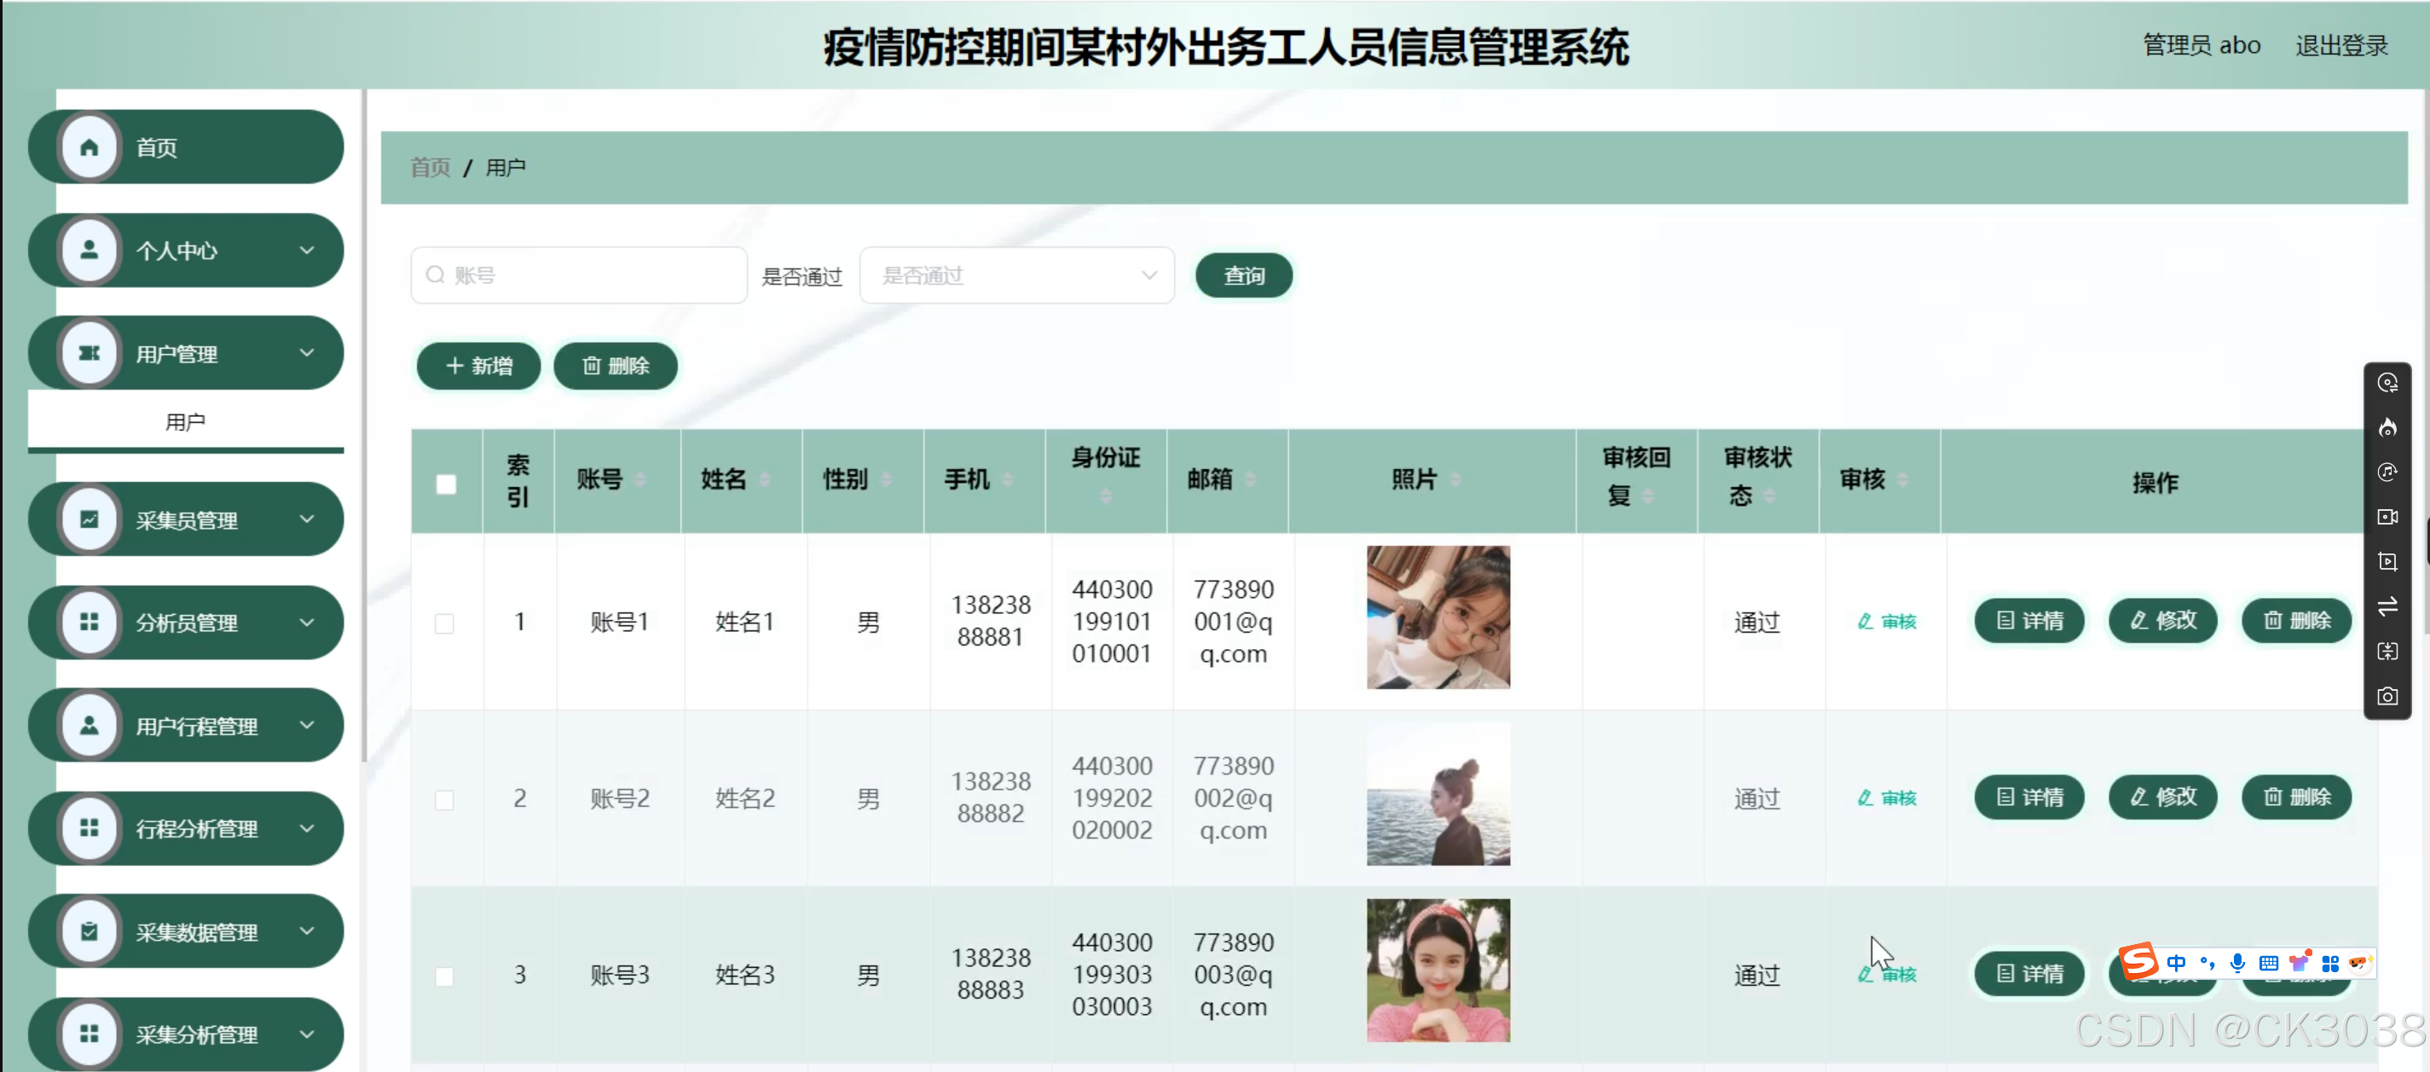Open the 分析员管理 menu item

186,623
